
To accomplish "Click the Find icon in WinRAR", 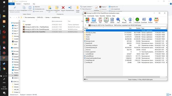I will coord(118,20).
